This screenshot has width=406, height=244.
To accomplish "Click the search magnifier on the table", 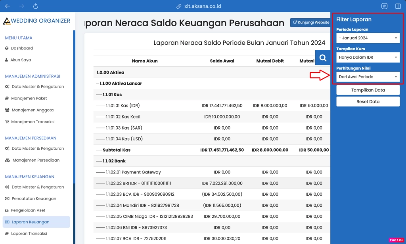I will (x=322, y=58).
